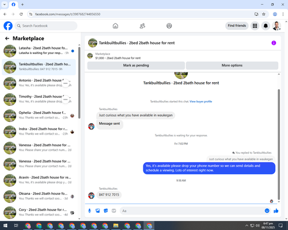Screen dimensions: 288x230
Task: Open Cory's conversation
Action: tap(39, 213)
